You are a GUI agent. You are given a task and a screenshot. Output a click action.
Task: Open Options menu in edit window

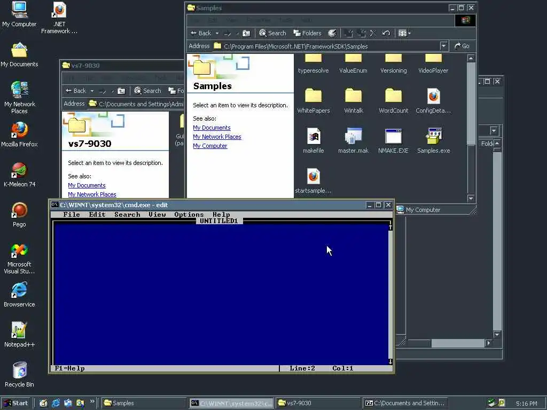pyautogui.click(x=189, y=215)
